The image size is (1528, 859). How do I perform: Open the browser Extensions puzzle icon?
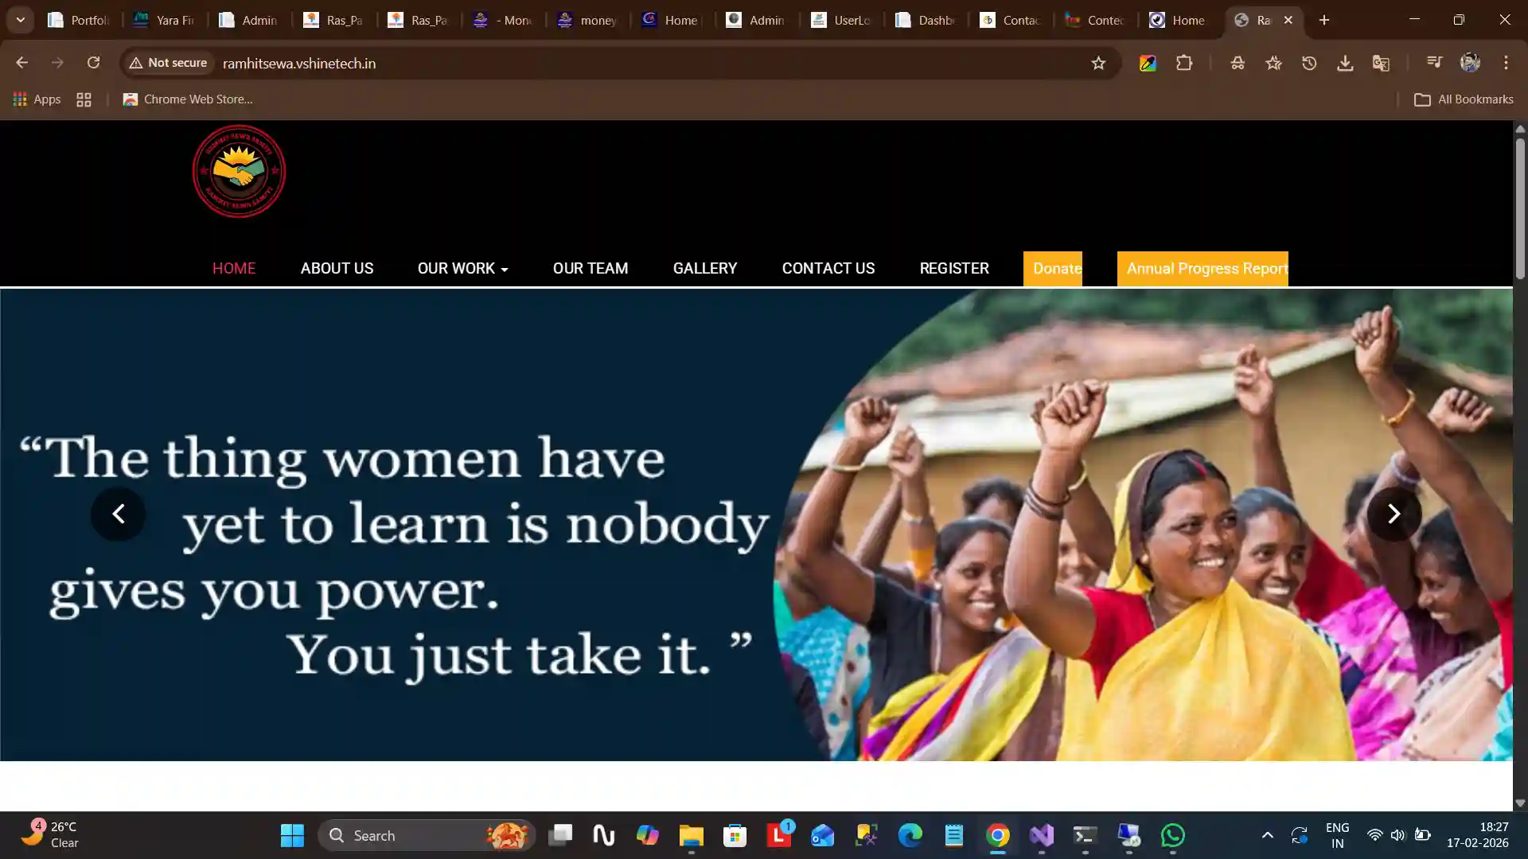1184,63
